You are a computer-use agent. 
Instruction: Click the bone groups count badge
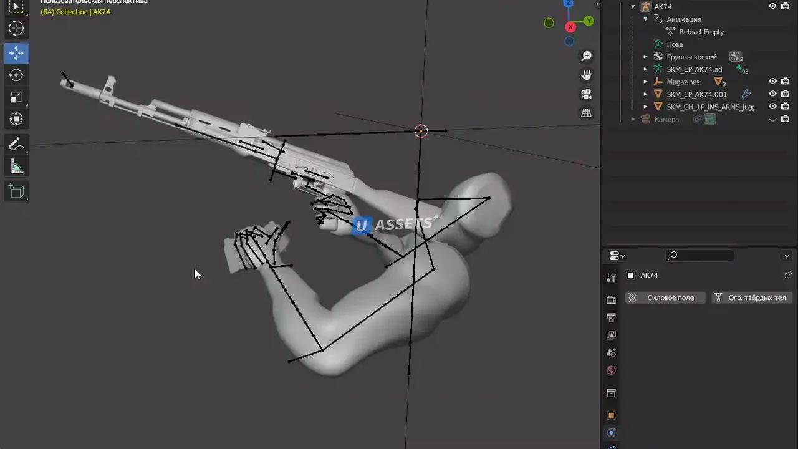[x=736, y=57]
